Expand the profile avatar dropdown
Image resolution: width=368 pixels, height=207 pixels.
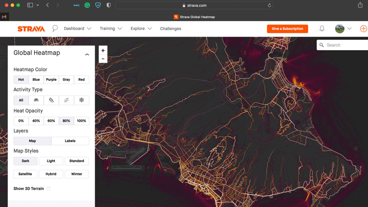click(x=343, y=28)
